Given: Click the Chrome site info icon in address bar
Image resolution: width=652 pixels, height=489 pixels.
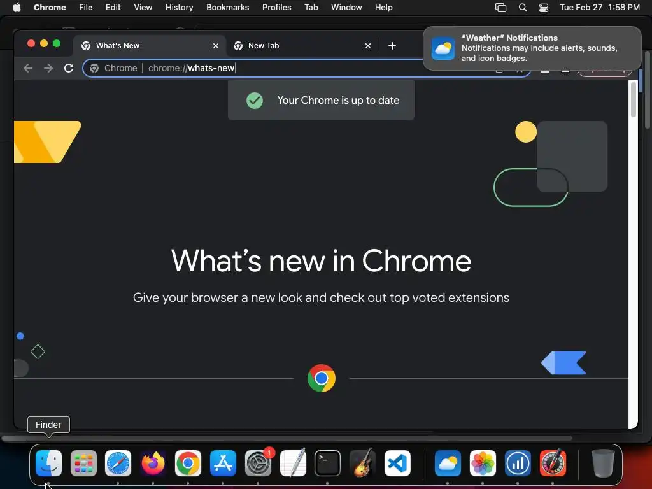Looking at the screenshot, I should point(94,68).
